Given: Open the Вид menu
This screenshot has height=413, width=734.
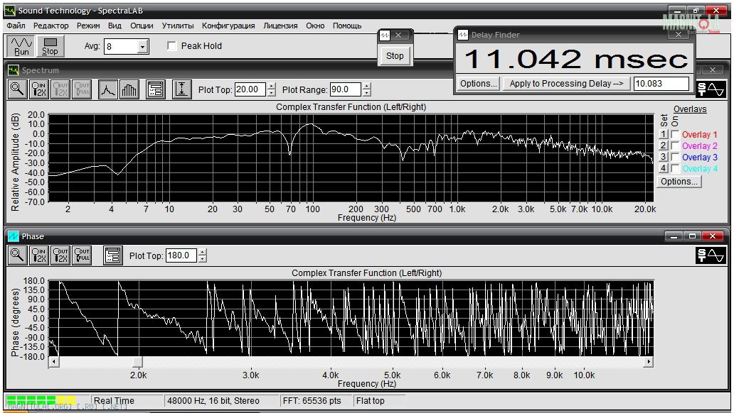Looking at the screenshot, I should pyautogui.click(x=115, y=26).
